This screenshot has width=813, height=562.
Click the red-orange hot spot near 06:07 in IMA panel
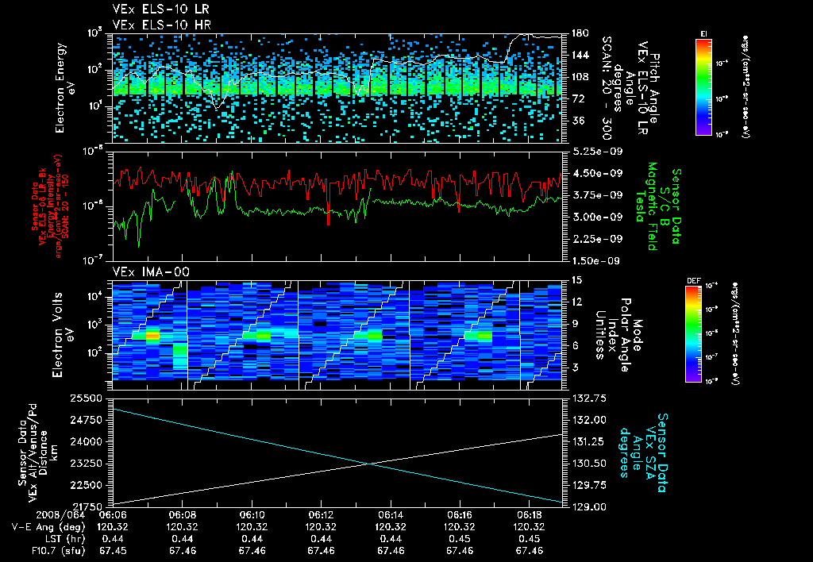coord(152,336)
